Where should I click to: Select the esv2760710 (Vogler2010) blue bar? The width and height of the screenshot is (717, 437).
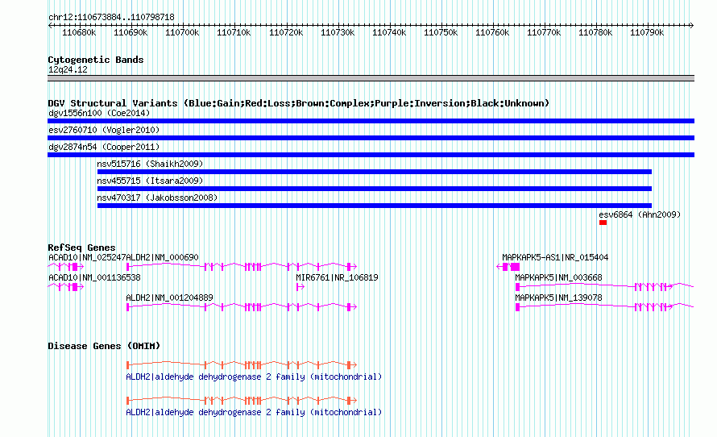(x=371, y=138)
